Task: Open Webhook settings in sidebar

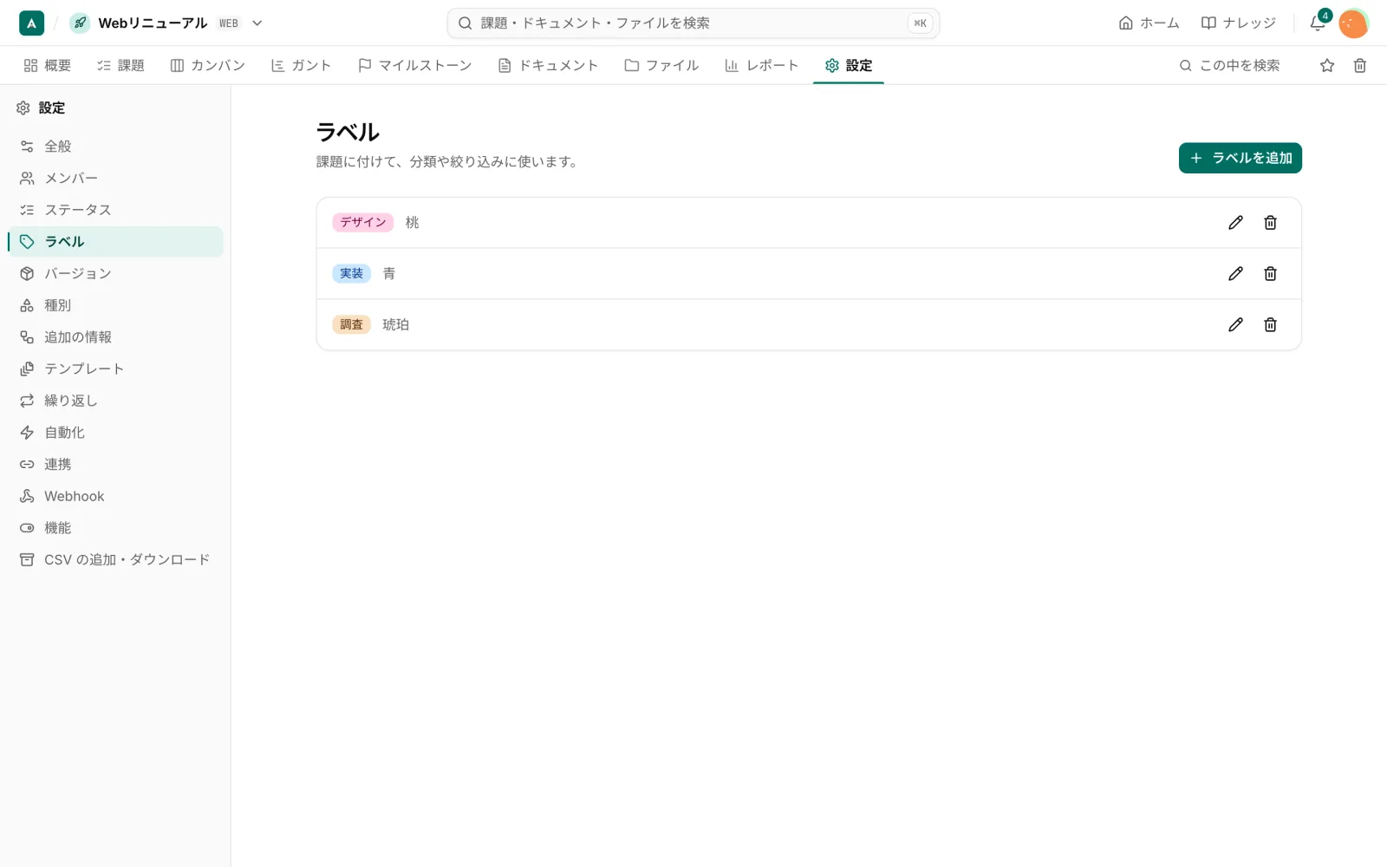Action: [x=115, y=496]
